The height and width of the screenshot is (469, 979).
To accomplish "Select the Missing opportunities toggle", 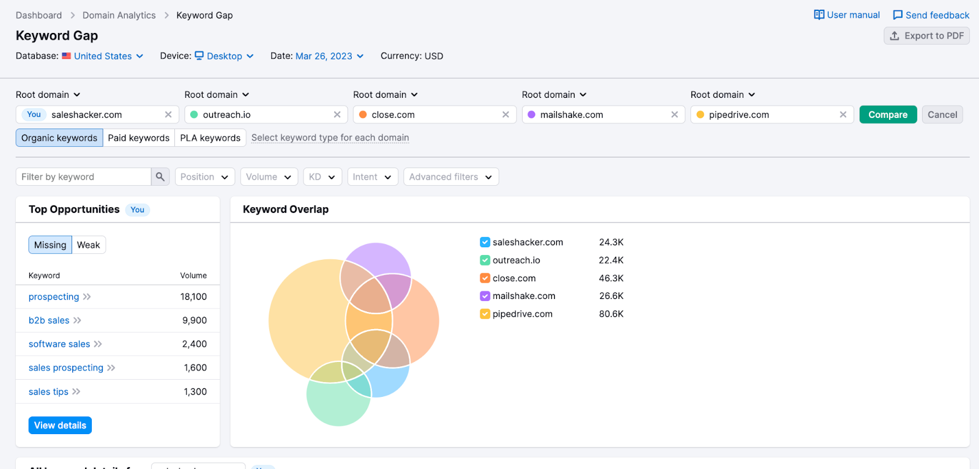I will (50, 245).
